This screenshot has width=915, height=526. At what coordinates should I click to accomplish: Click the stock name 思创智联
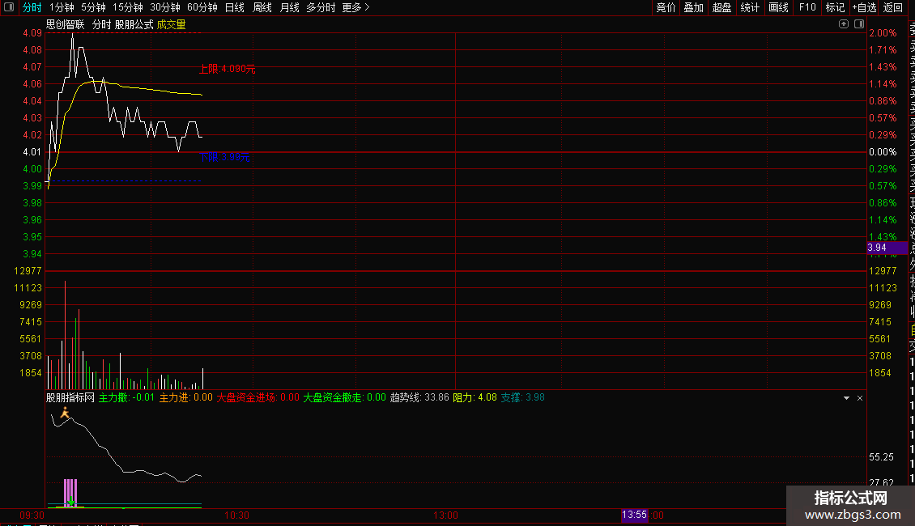click(66, 24)
